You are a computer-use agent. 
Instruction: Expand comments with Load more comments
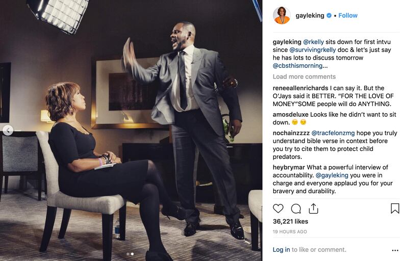pyautogui.click(x=304, y=76)
